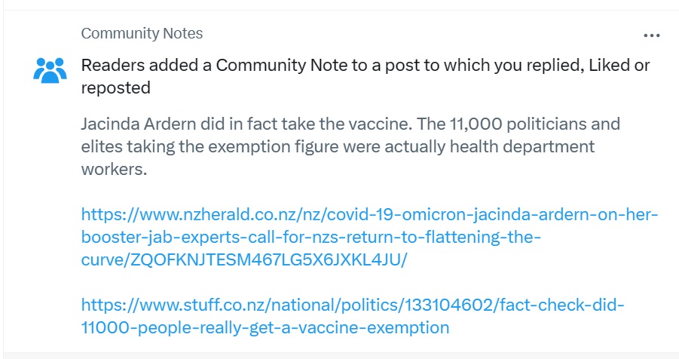
Task: Open the nzherald.co.nz article link
Action: click(x=369, y=215)
